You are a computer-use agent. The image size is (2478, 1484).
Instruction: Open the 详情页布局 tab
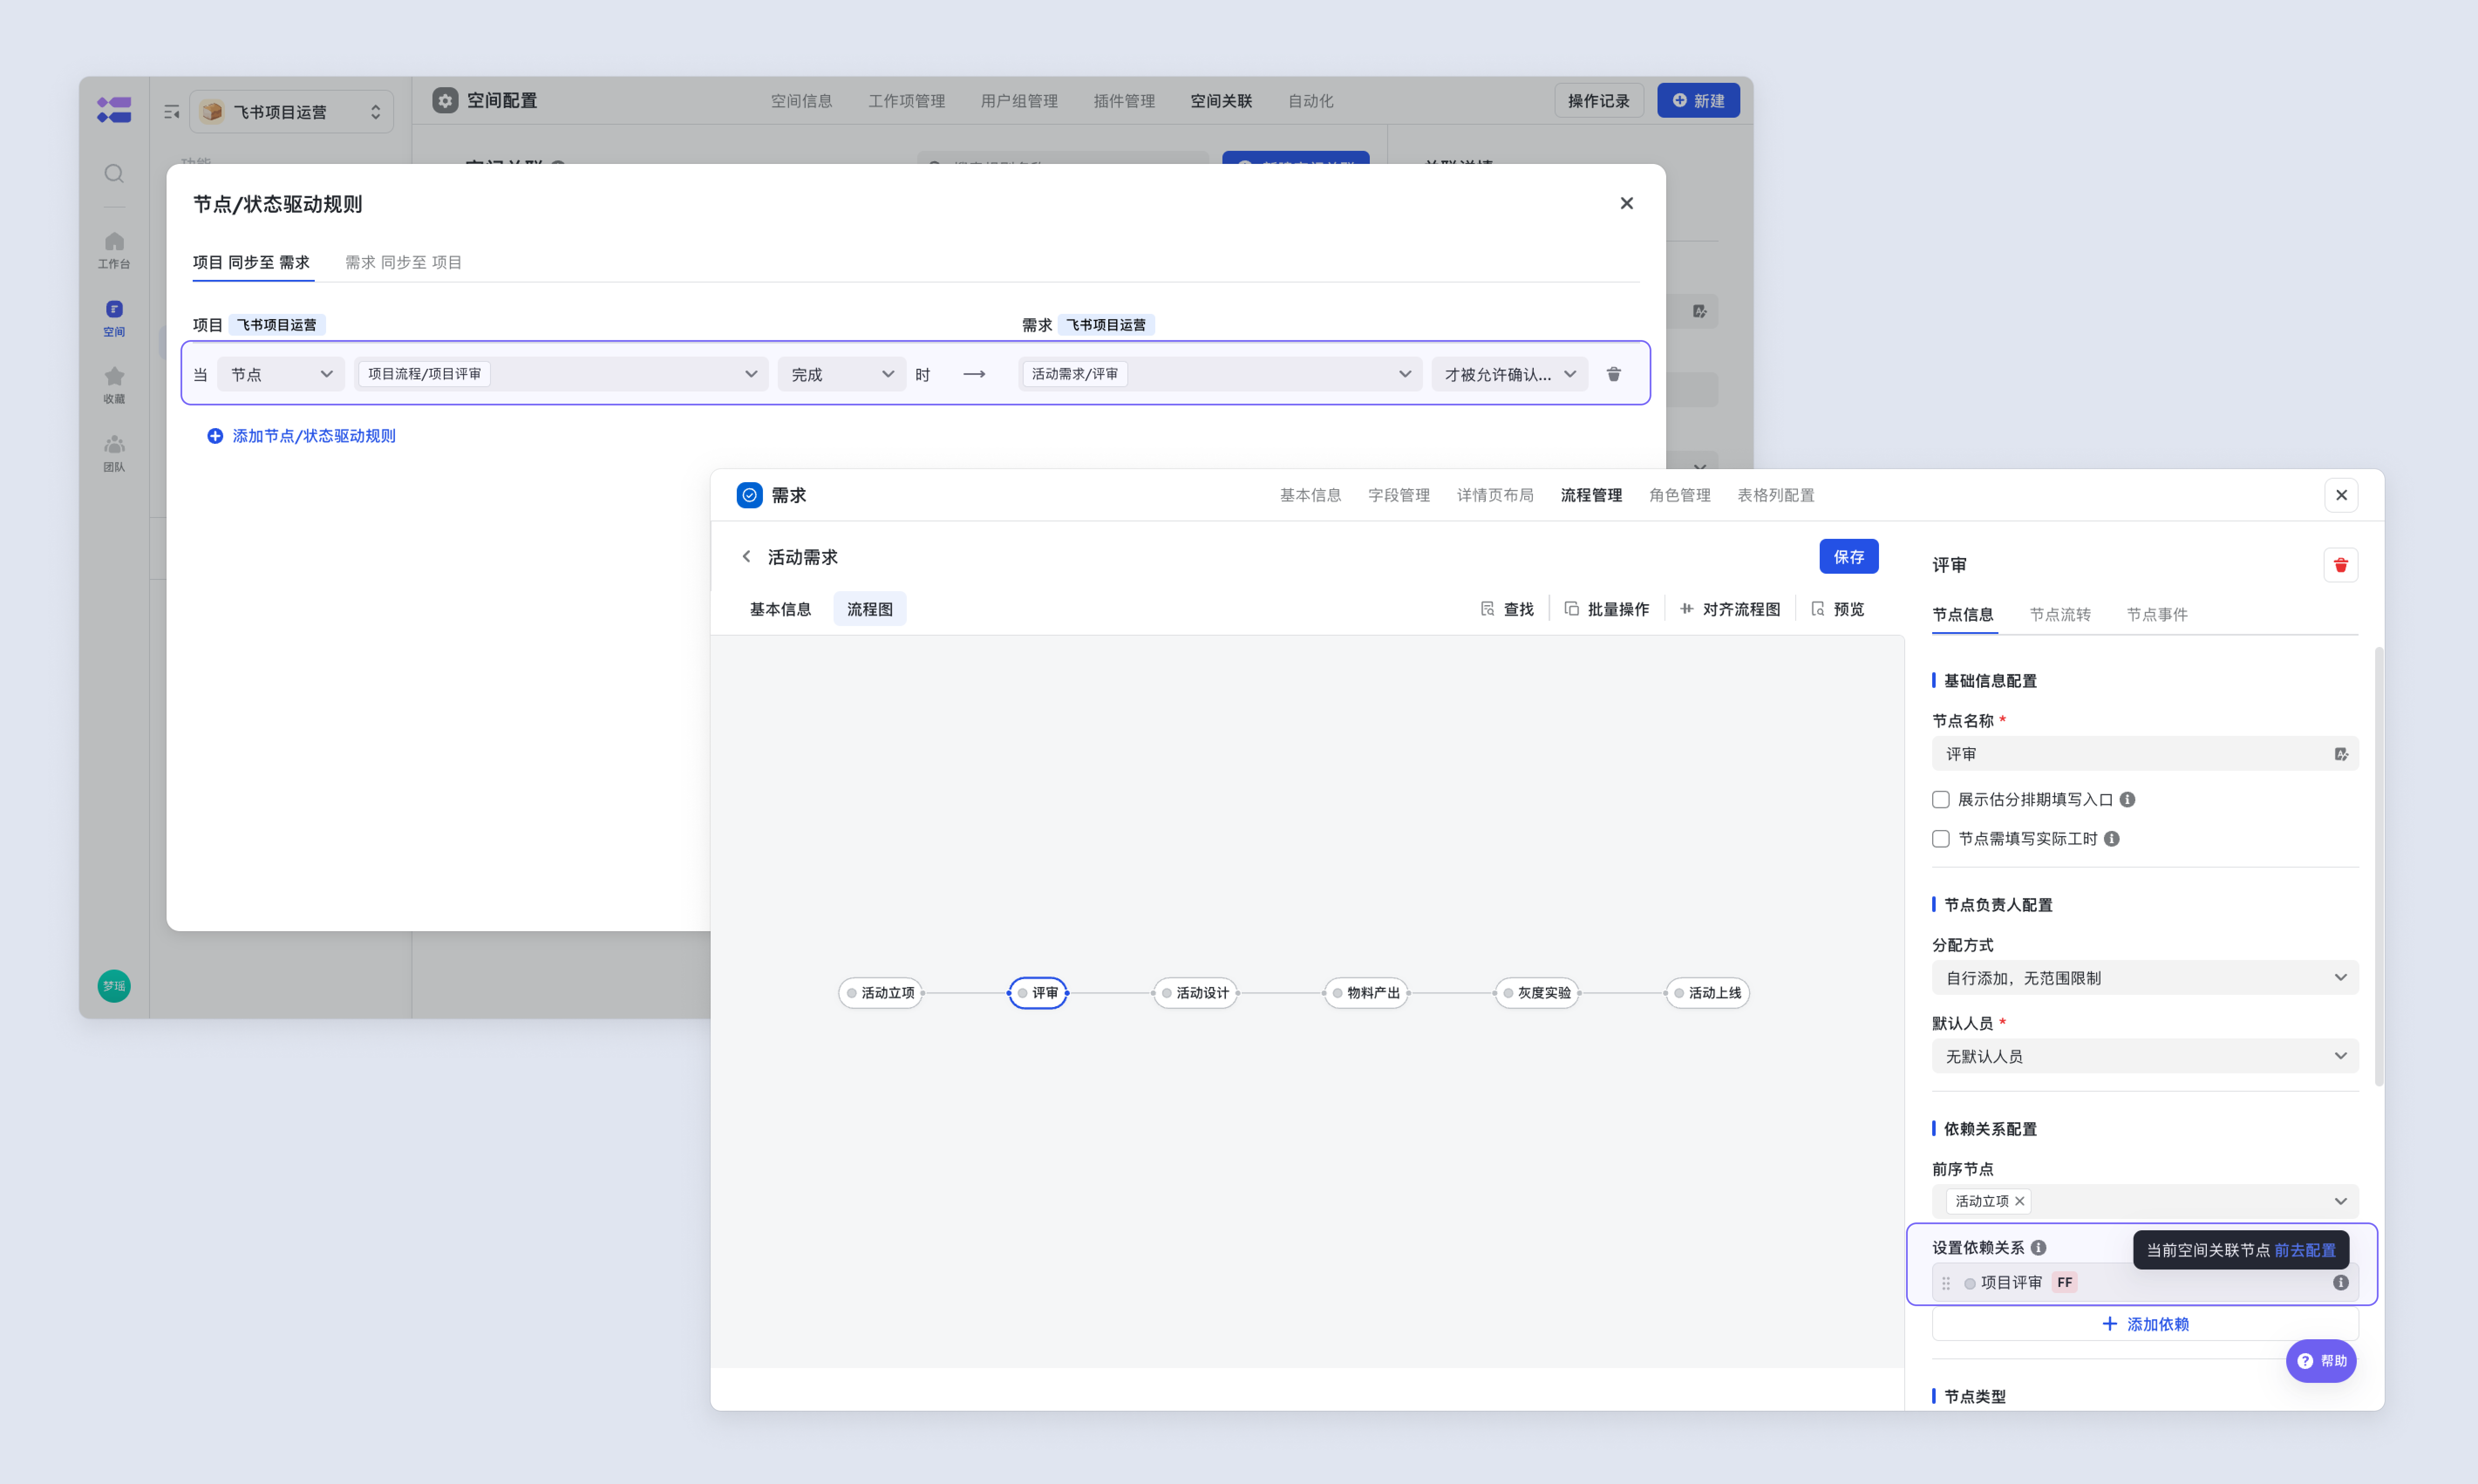pyautogui.click(x=1495, y=495)
